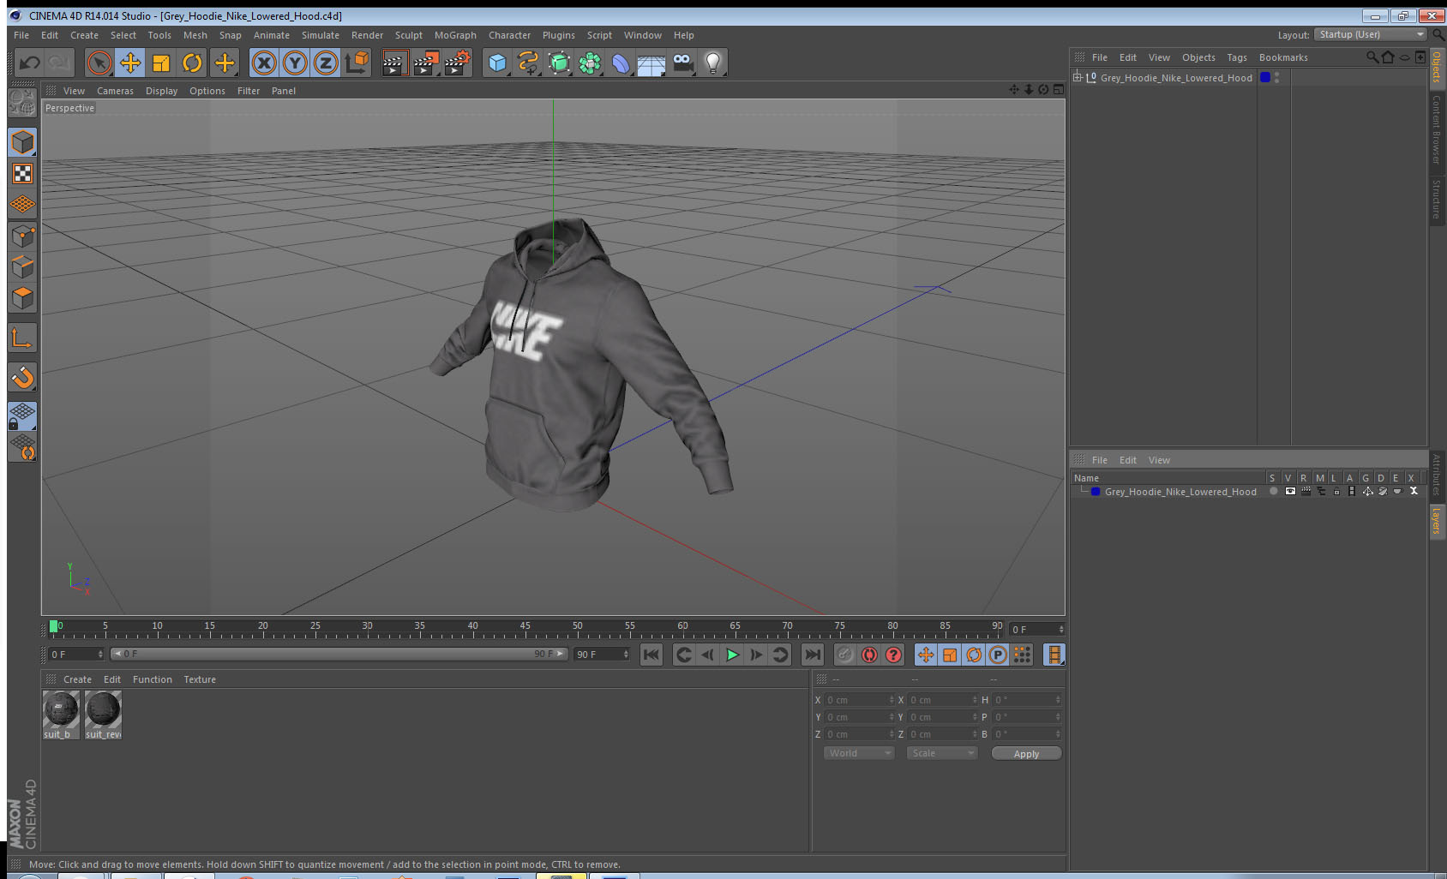Open the Character menu
1447x879 pixels.
pyautogui.click(x=509, y=35)
